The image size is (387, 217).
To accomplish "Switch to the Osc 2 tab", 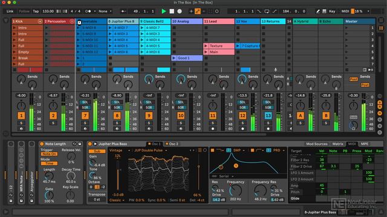I will click(172, 144).
